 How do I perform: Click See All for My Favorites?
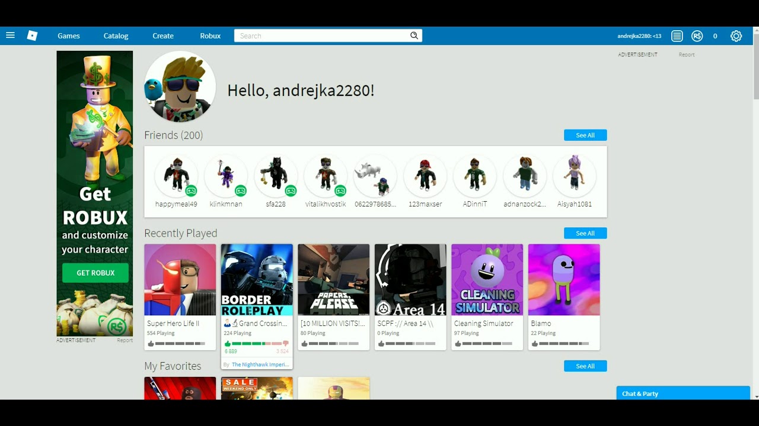click(585, 366)
